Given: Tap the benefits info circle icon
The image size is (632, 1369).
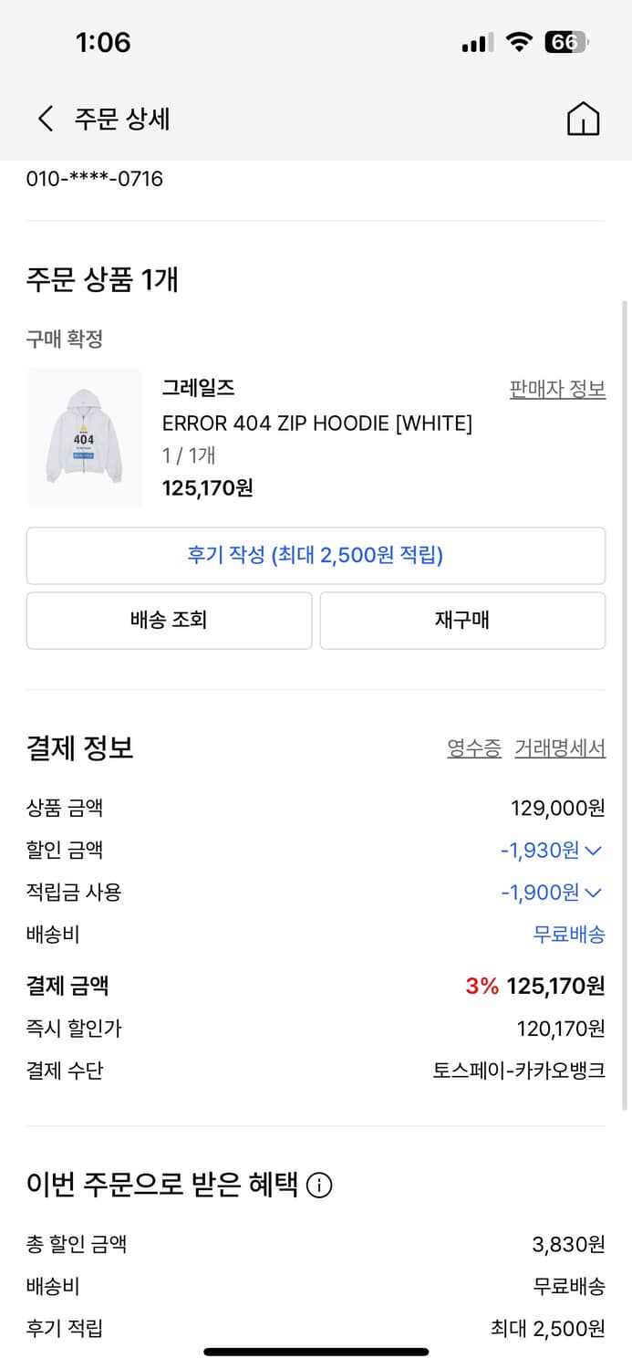Looking at the screenshot, I should [x=319, y=1186].
